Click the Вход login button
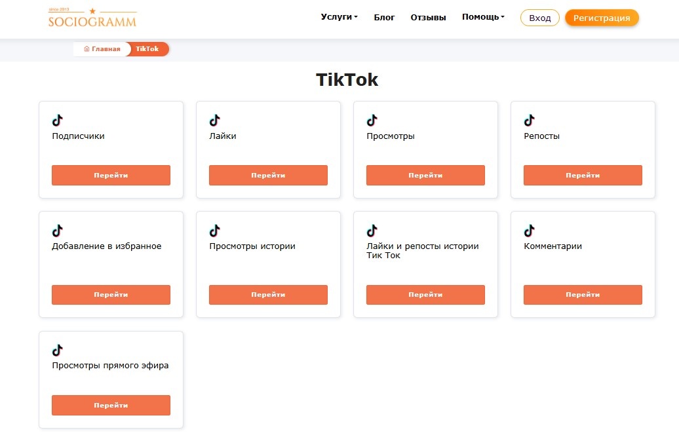 (539, 18)
